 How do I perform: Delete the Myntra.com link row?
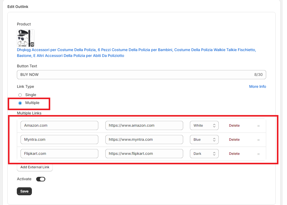(x=234, y=140)
